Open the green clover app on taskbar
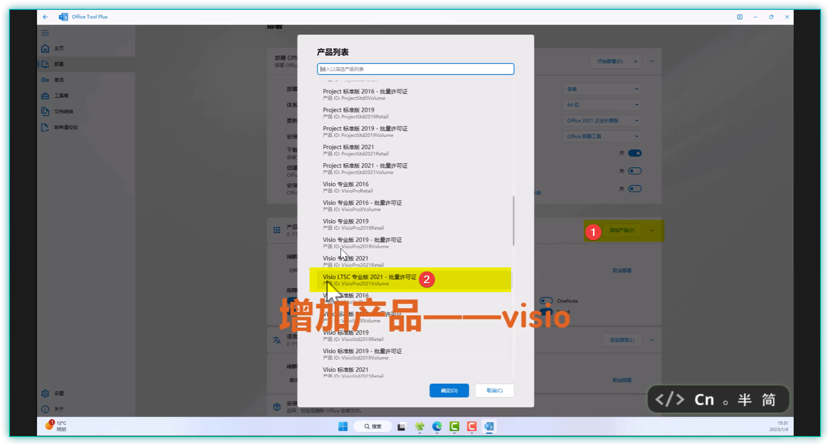 419,427
